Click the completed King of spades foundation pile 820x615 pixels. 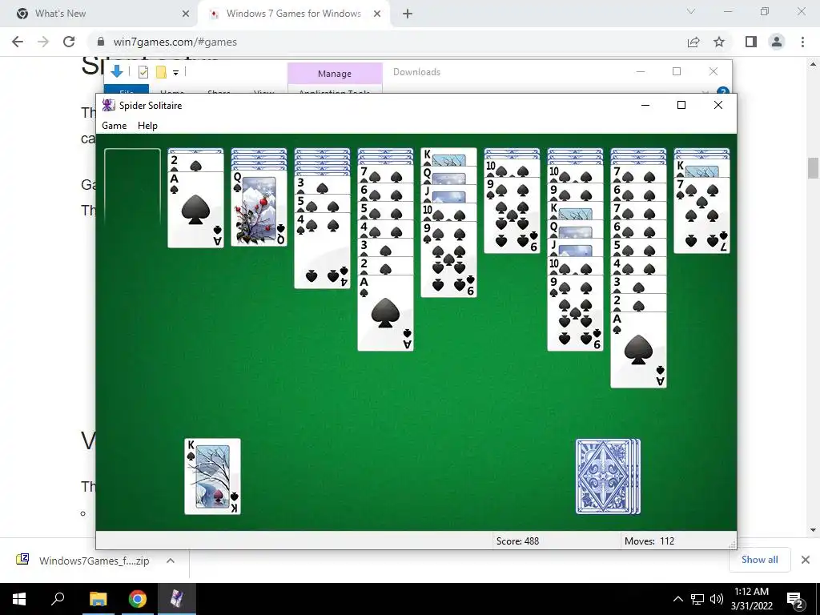pyautogui.click(x=212, y=476)
